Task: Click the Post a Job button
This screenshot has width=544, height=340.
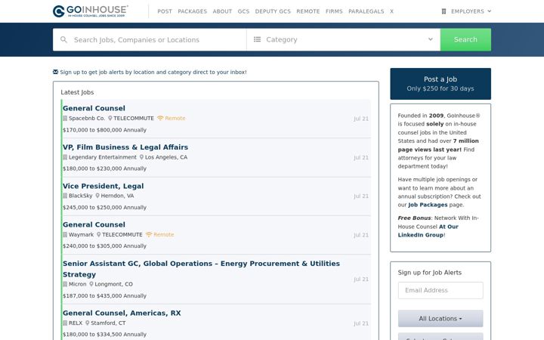Action: point(440,84)
